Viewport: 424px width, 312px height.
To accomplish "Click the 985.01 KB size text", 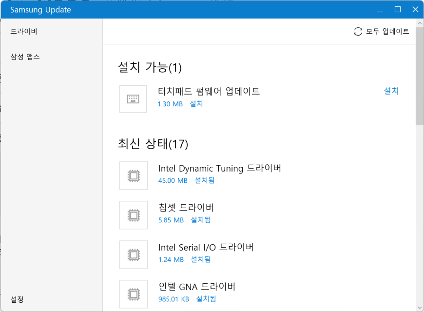I will (x=173, y=299).
